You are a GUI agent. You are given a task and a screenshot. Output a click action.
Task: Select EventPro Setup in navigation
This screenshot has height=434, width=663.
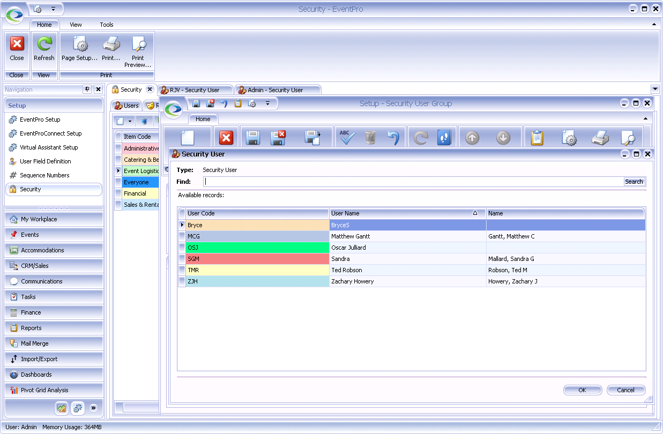(40, 119)
